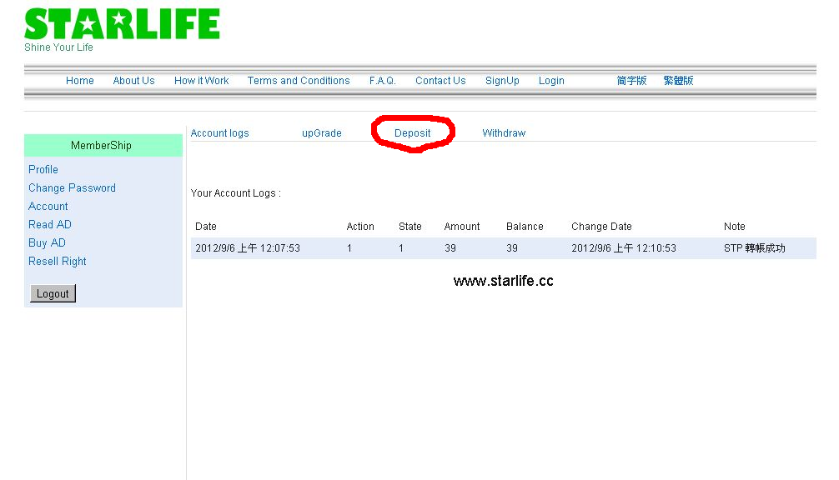Open the Account logs tab

coord(220,133)
